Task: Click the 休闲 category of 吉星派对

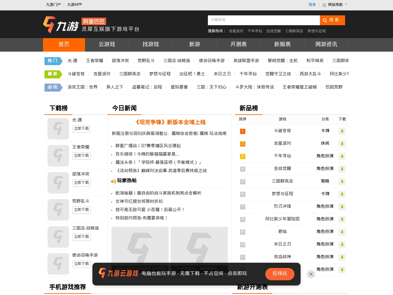Action: tap(325, 144)
